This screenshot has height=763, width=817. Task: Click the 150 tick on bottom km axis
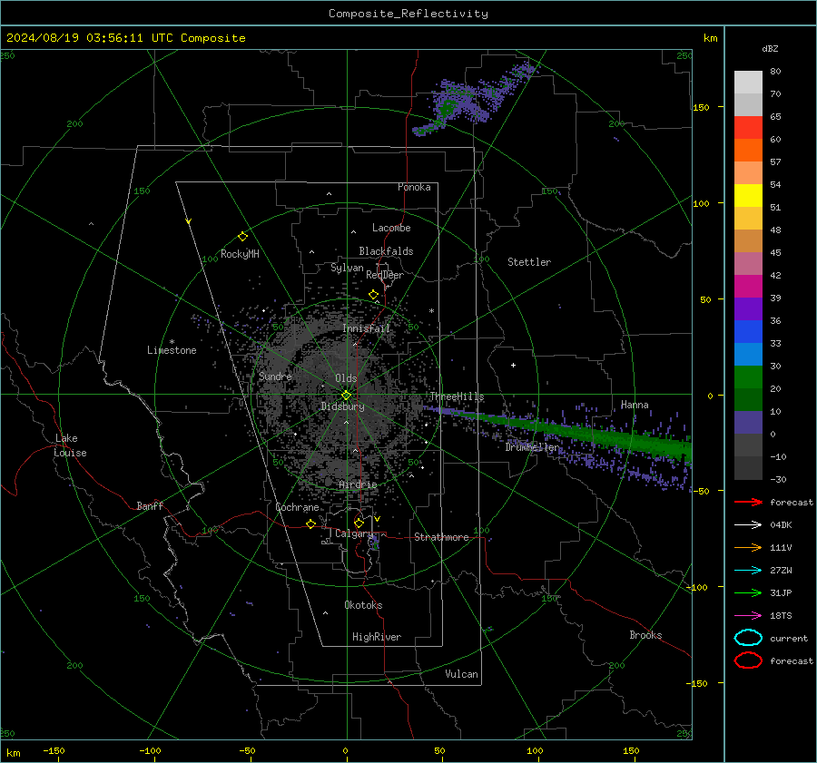click(x=631, y=750)
